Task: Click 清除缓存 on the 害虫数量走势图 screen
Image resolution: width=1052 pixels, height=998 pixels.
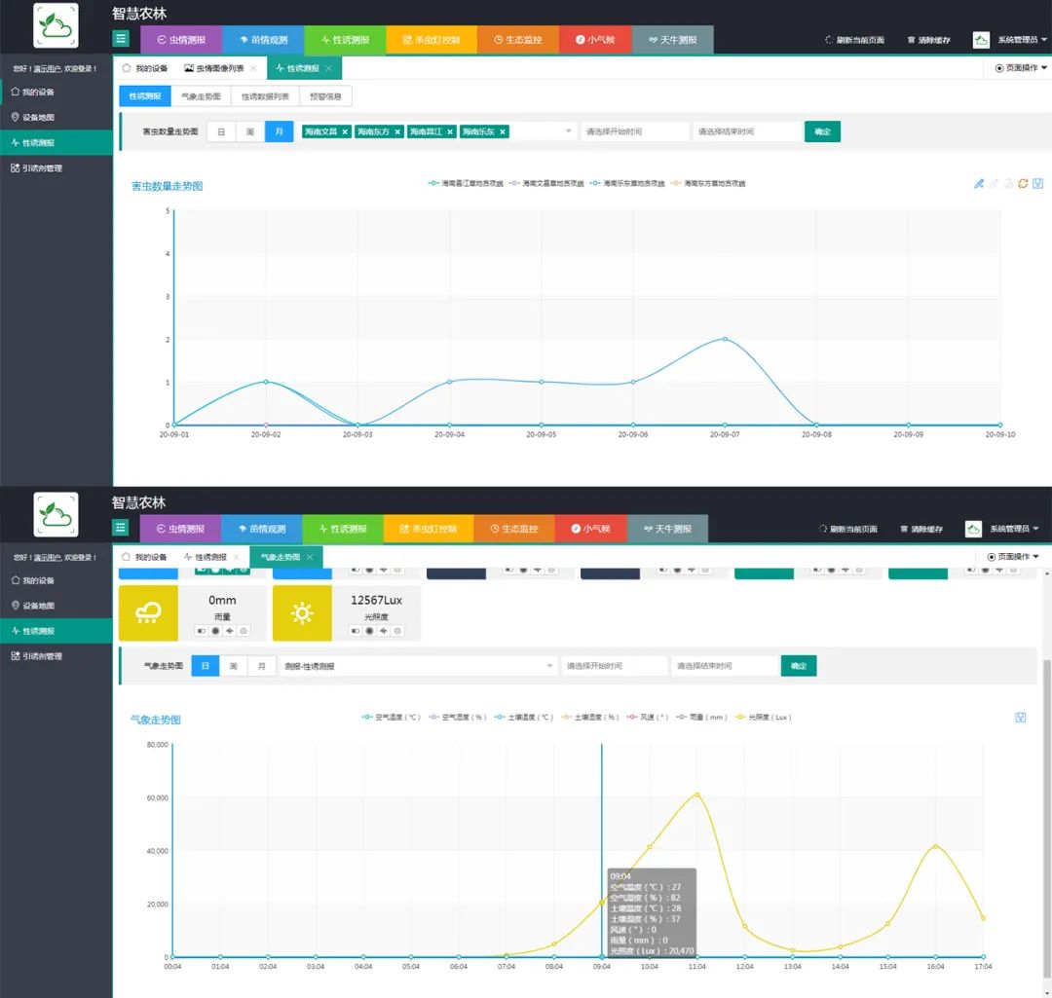Action: [928, 40]
